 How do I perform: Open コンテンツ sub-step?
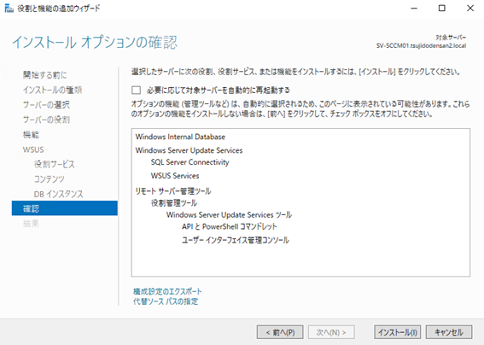50,178
